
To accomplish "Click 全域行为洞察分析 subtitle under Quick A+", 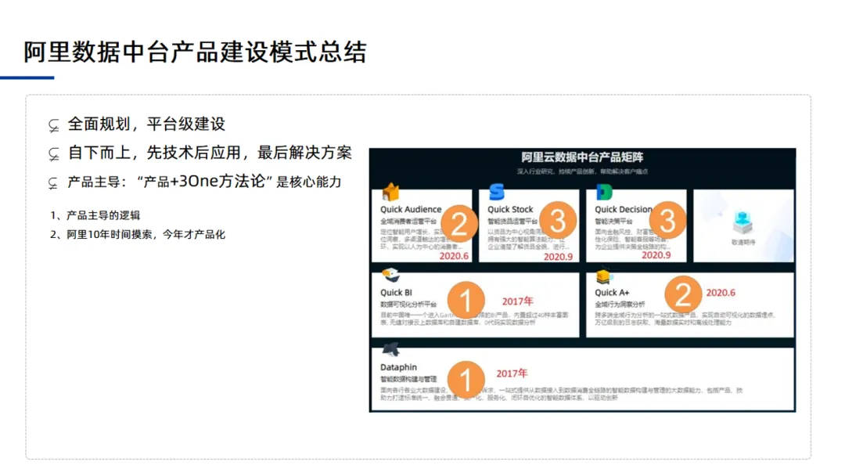I will click(x=620, y=305).
